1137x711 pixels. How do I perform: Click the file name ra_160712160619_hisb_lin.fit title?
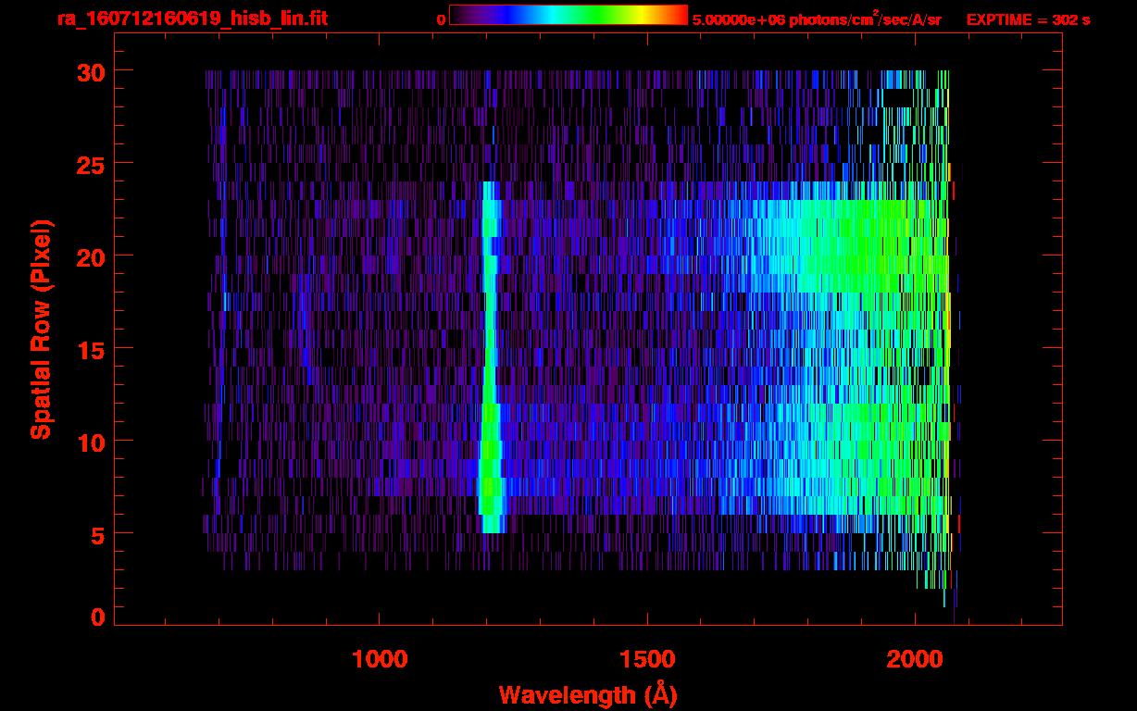pos(192,19)
